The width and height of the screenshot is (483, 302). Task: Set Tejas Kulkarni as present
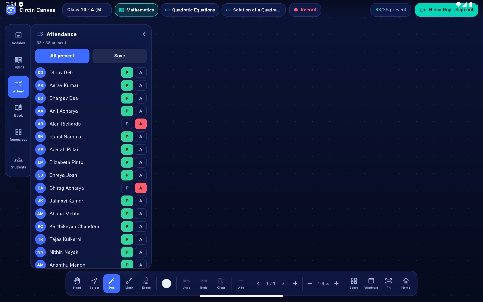point(127,239)
